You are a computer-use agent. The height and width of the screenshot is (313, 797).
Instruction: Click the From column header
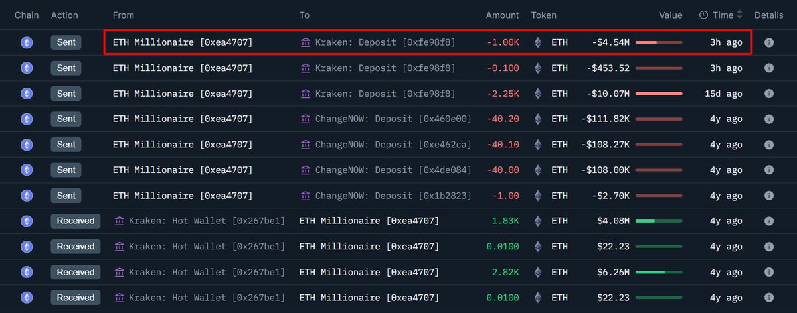[124, 15]
